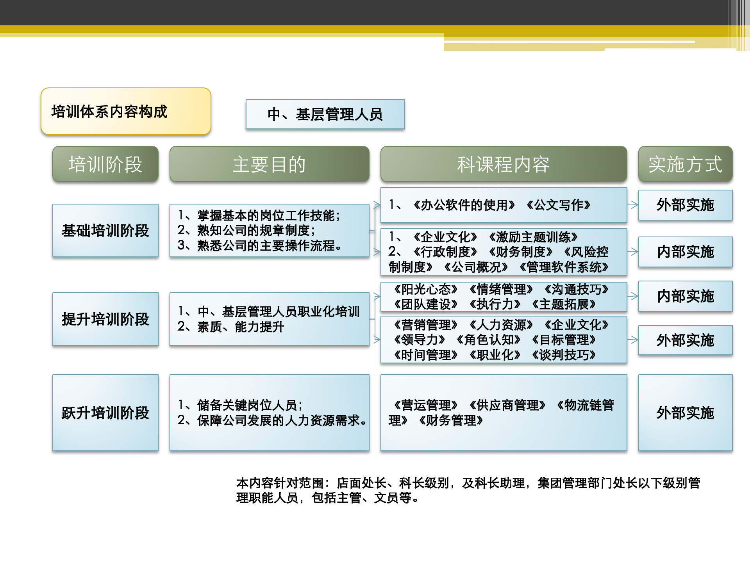Image resolution: width=750 pixels, height=562 pixels.
Task: Click the 基础培训阶段 stage box
Action: (105, 231)
